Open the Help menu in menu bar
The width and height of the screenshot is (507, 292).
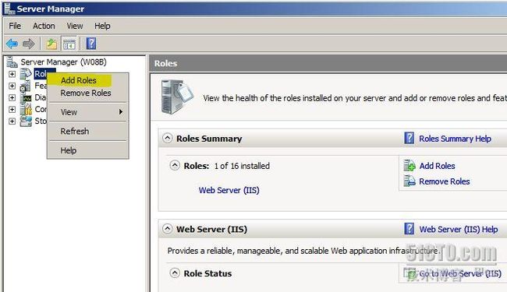[102, 26]
